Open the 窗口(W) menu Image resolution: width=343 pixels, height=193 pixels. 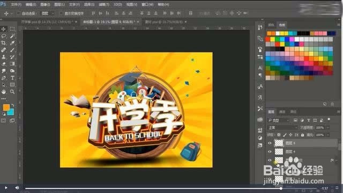point(147,4)
